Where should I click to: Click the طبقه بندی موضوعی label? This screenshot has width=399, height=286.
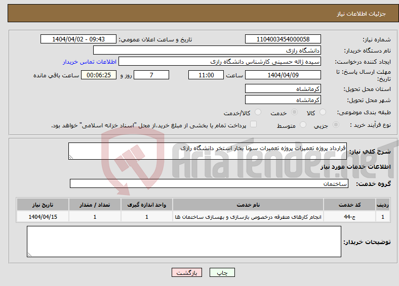point(364,112)
